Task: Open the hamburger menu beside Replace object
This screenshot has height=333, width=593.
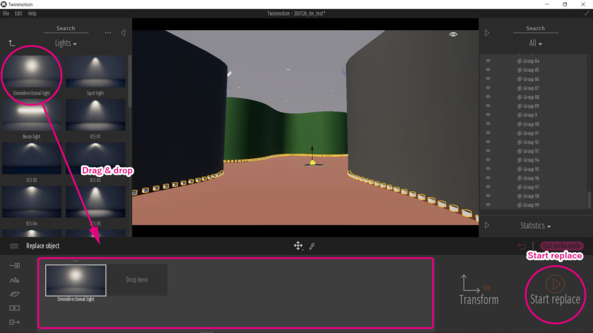Action: (x=13, y=245)
